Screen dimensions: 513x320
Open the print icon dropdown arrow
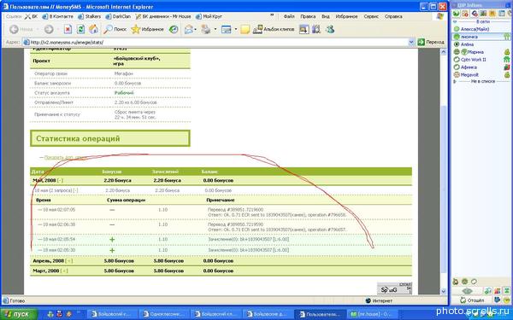[215, 29]
